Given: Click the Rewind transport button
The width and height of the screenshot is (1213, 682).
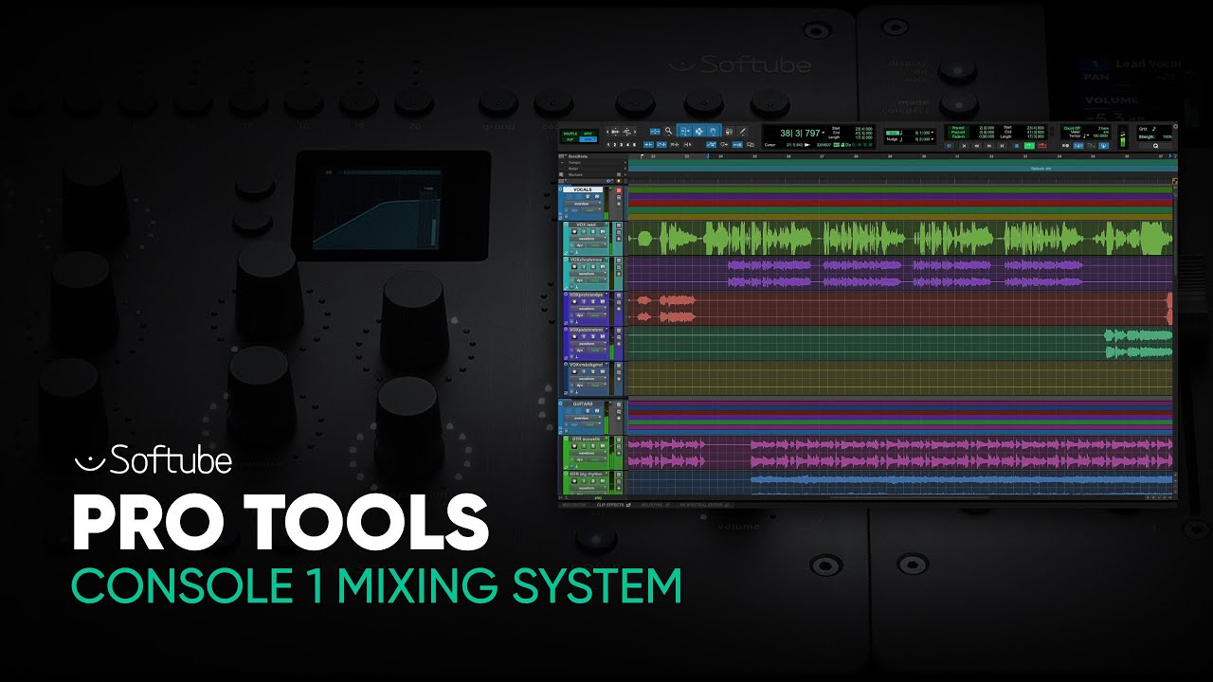Looking at the screenshot, I should (977, 146).
